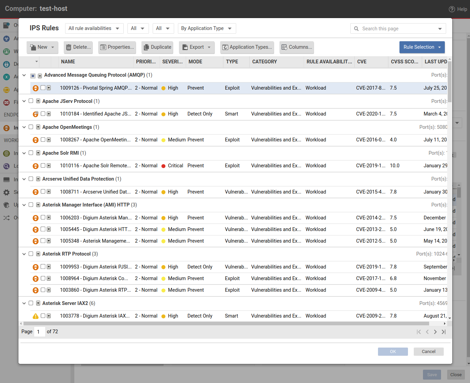Go to the last page
This screenshot has width=470, height=383.
click(443, 332)
